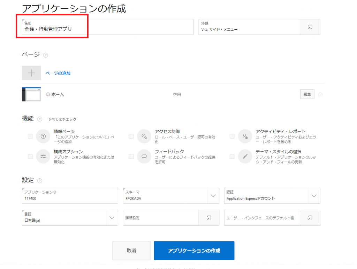Screen dimensions: 357x269
Task: Click the ホーム page thumbnail
Action: point(31,94)
